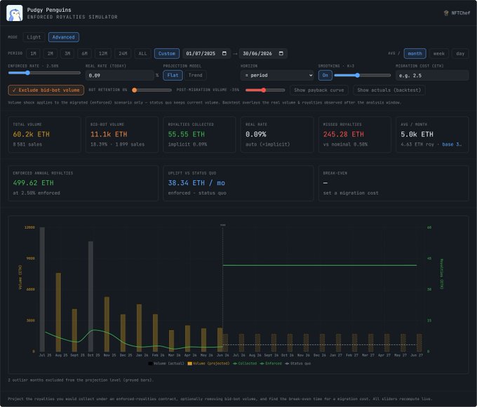Viewport: 477px width, 407px height.
Task: Click the green Enforced projection line
Action: pos(319,265)
